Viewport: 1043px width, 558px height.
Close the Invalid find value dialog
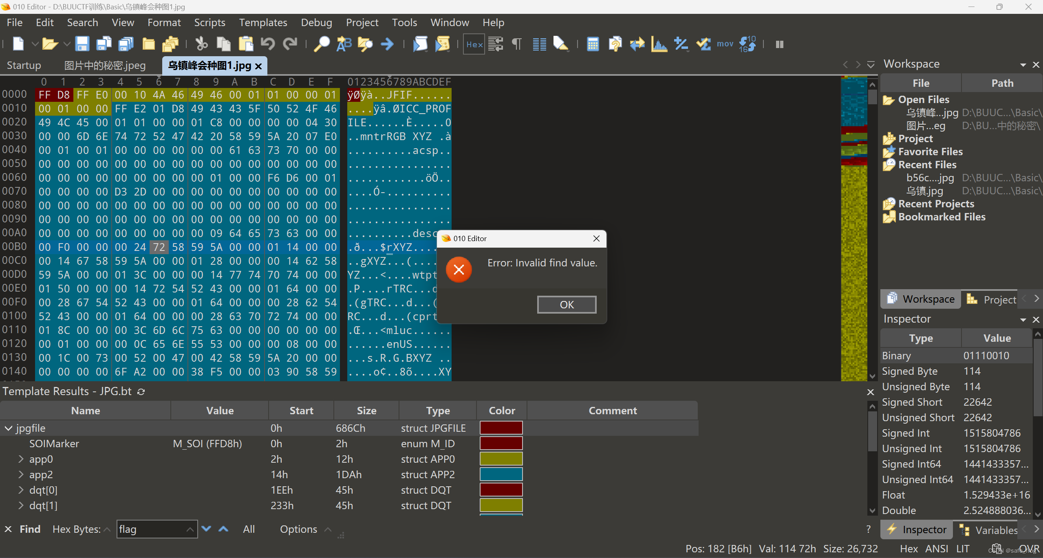pyautogui.click(x=596, y=239)
